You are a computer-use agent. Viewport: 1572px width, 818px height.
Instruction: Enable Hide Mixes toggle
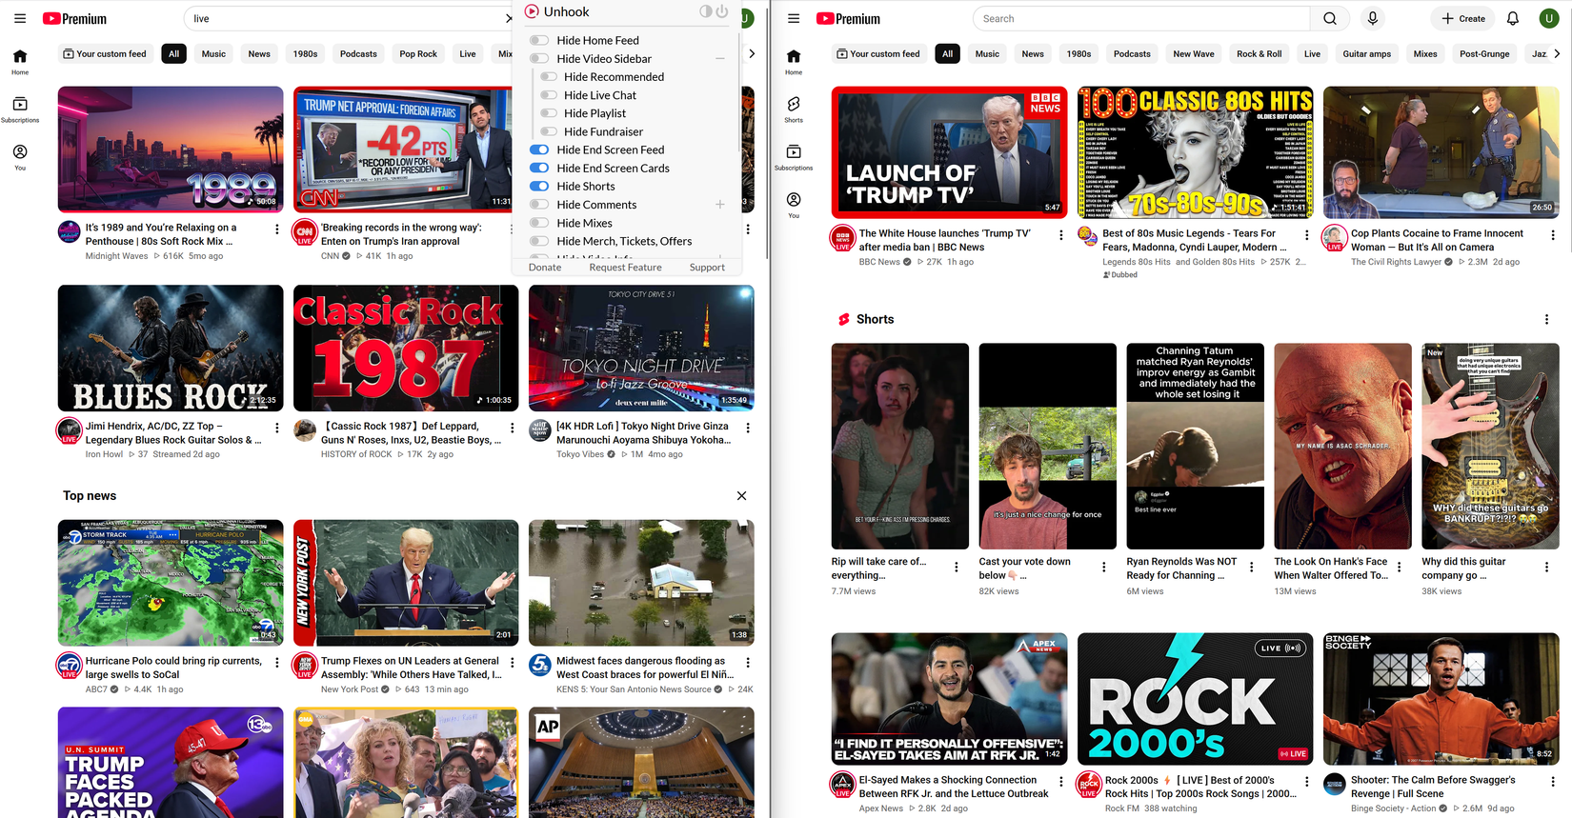coord(539,223)
